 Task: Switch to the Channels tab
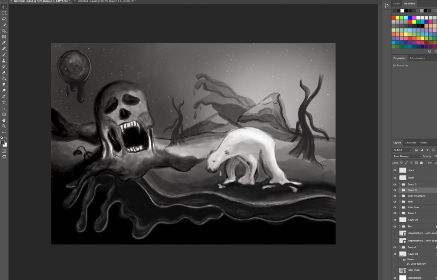tap(410, 143)
